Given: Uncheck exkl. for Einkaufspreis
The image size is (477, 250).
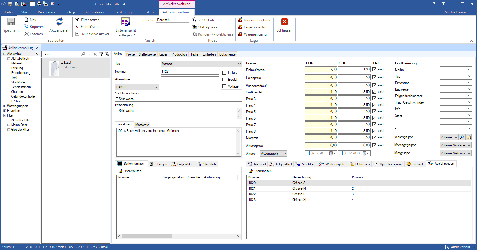Looking at the screenshot, I should click(x=374, y=69).
